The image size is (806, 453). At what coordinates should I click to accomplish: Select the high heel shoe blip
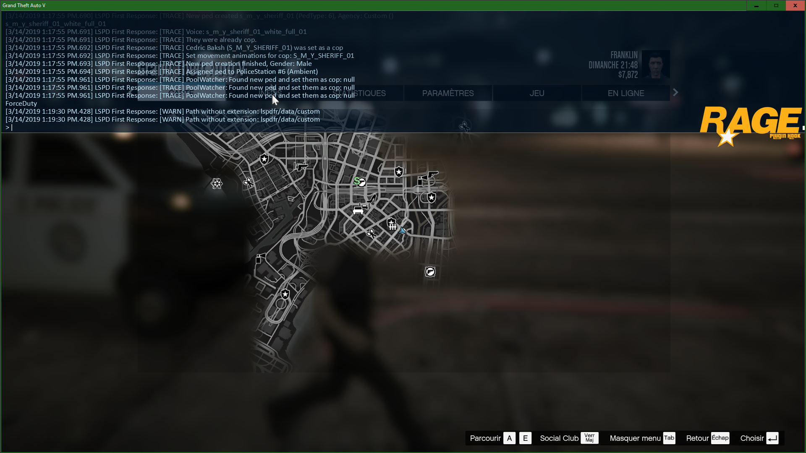[372, 198]
